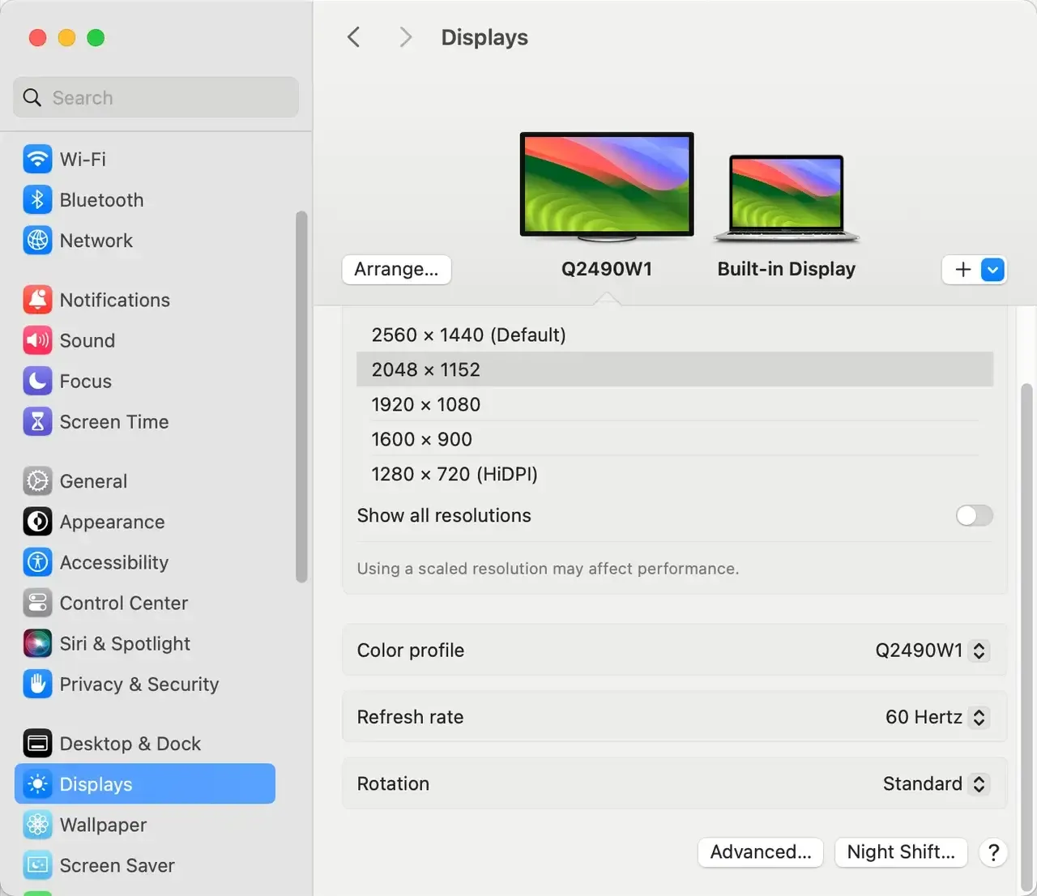Viewport: 1037px width, 896px height.
Task: Open the Color profile Q2490W1 dropdown
Action: pos(932,651)
